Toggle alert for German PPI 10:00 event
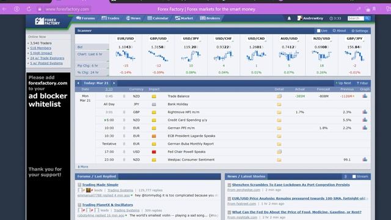Image resolution: width=391 pixels, height=220 pixels. (124, 128)
